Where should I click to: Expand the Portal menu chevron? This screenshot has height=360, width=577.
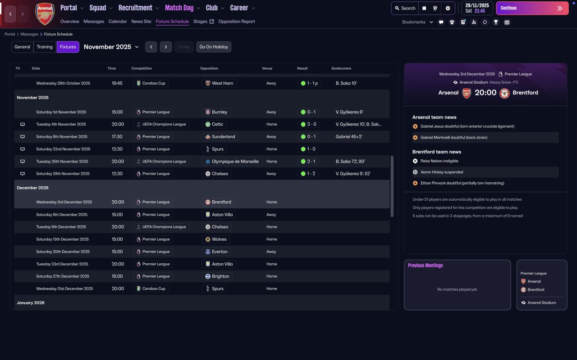81,8
